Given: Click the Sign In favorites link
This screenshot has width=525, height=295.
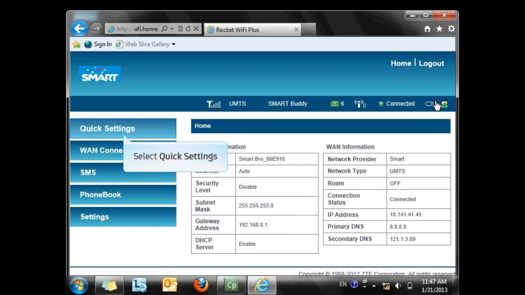Looking at the screenshot, I should [98, 44].
